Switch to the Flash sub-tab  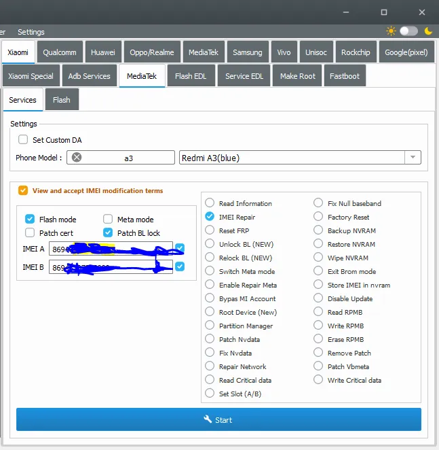coord(62,100)
